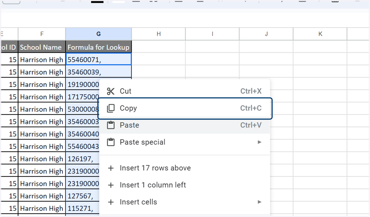Click Harrison High in the 115271 row
This screenshot has width=370, height=217.
(x=42, y=208)
